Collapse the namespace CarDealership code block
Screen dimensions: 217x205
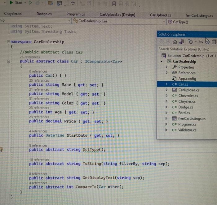8,42
